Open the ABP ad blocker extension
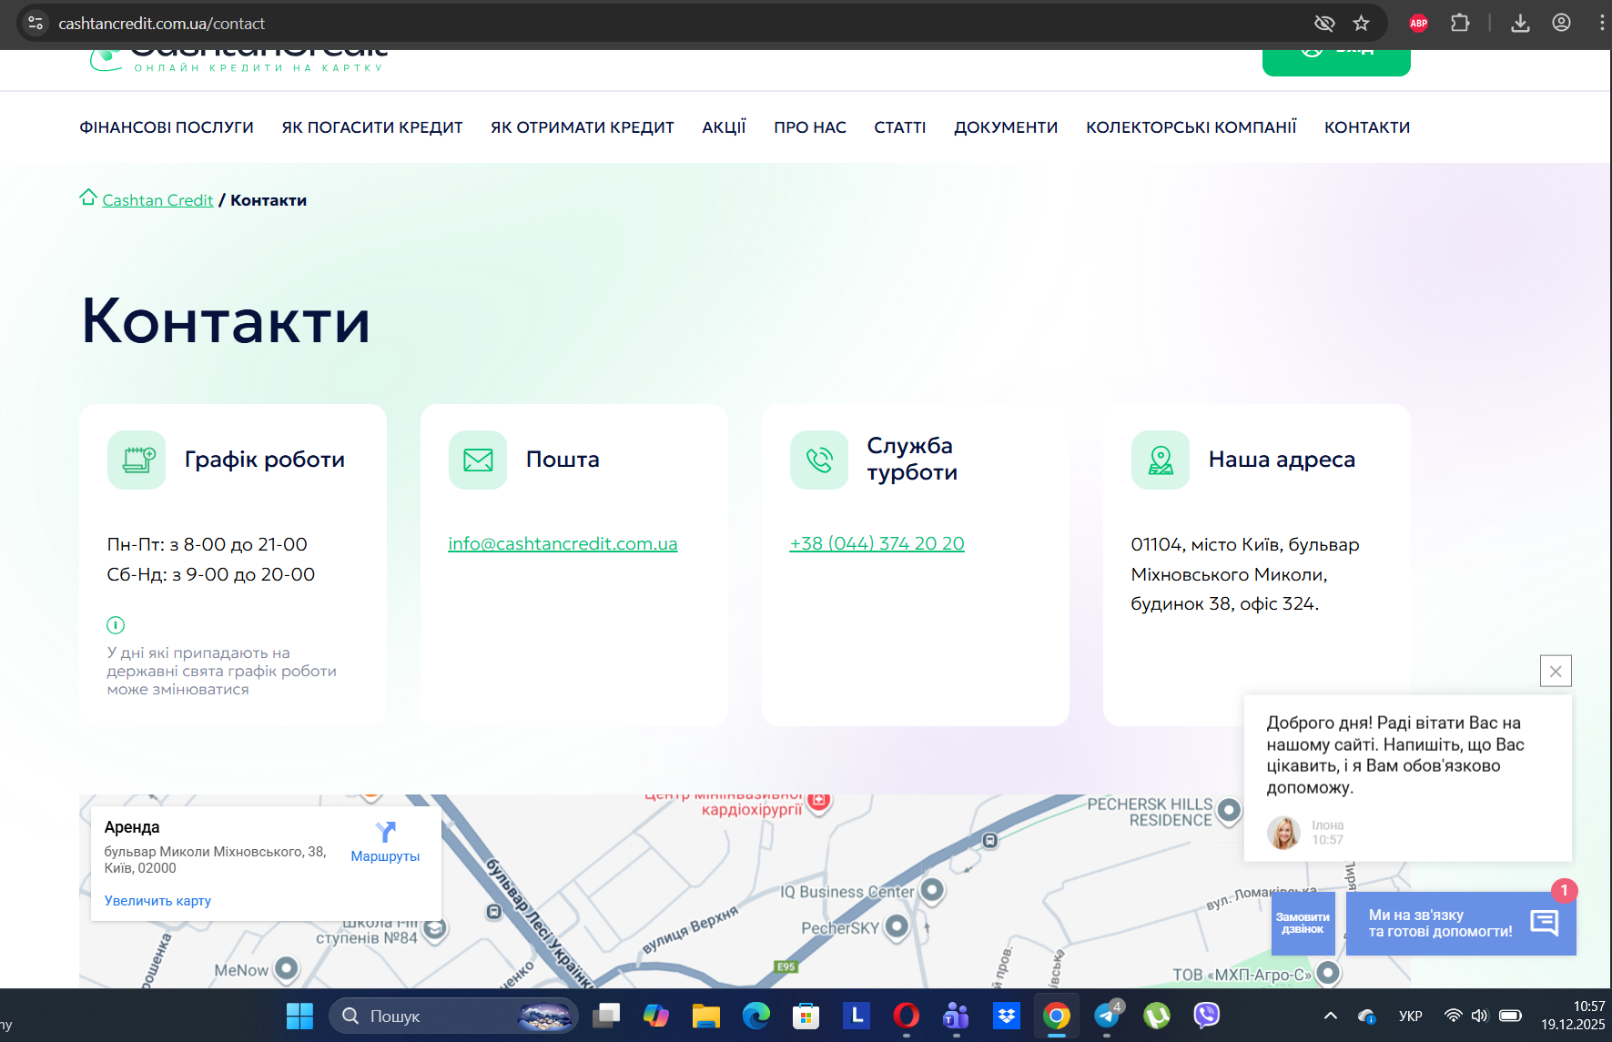This screenshot has height=1042, width=1612. [1418, 23]
